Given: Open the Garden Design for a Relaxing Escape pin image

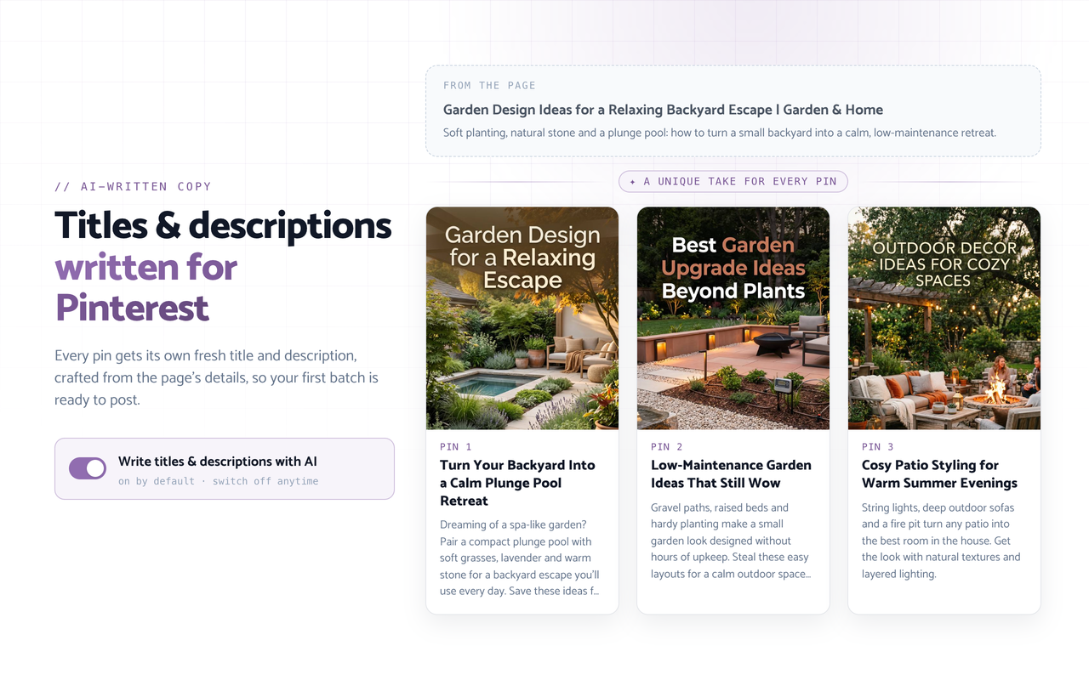Looking at the screenshot, I should click(522, 318).
